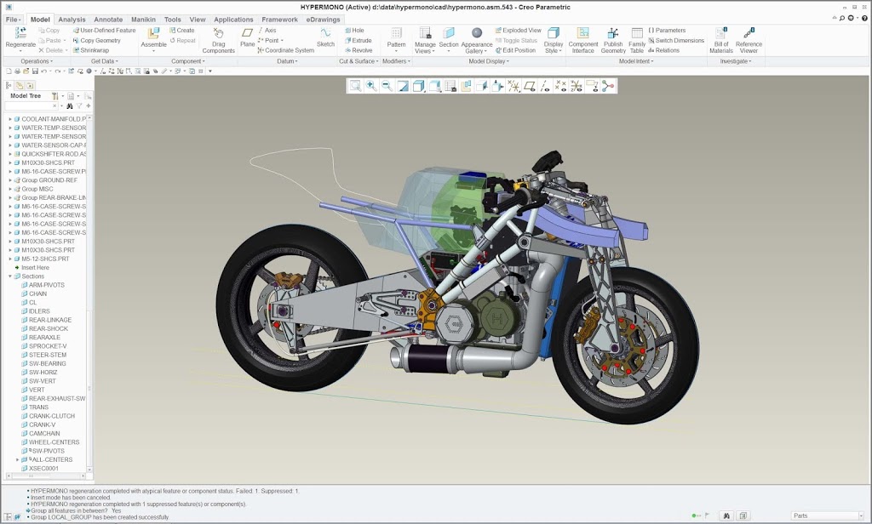Screen dimensions: 872x524
Task: Click the Regenerate icon in the ribbon
Action: pyautogui.click(x=20, y=33)
